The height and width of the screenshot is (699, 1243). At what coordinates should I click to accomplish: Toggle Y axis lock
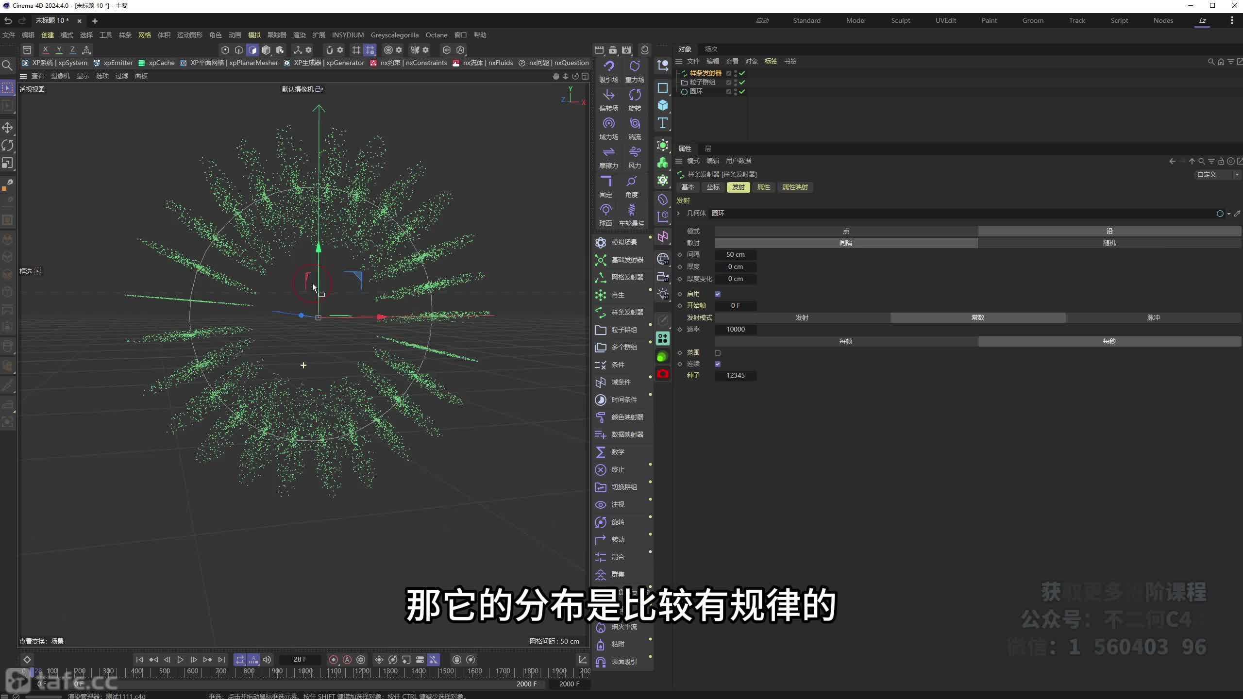coord(59,50)
